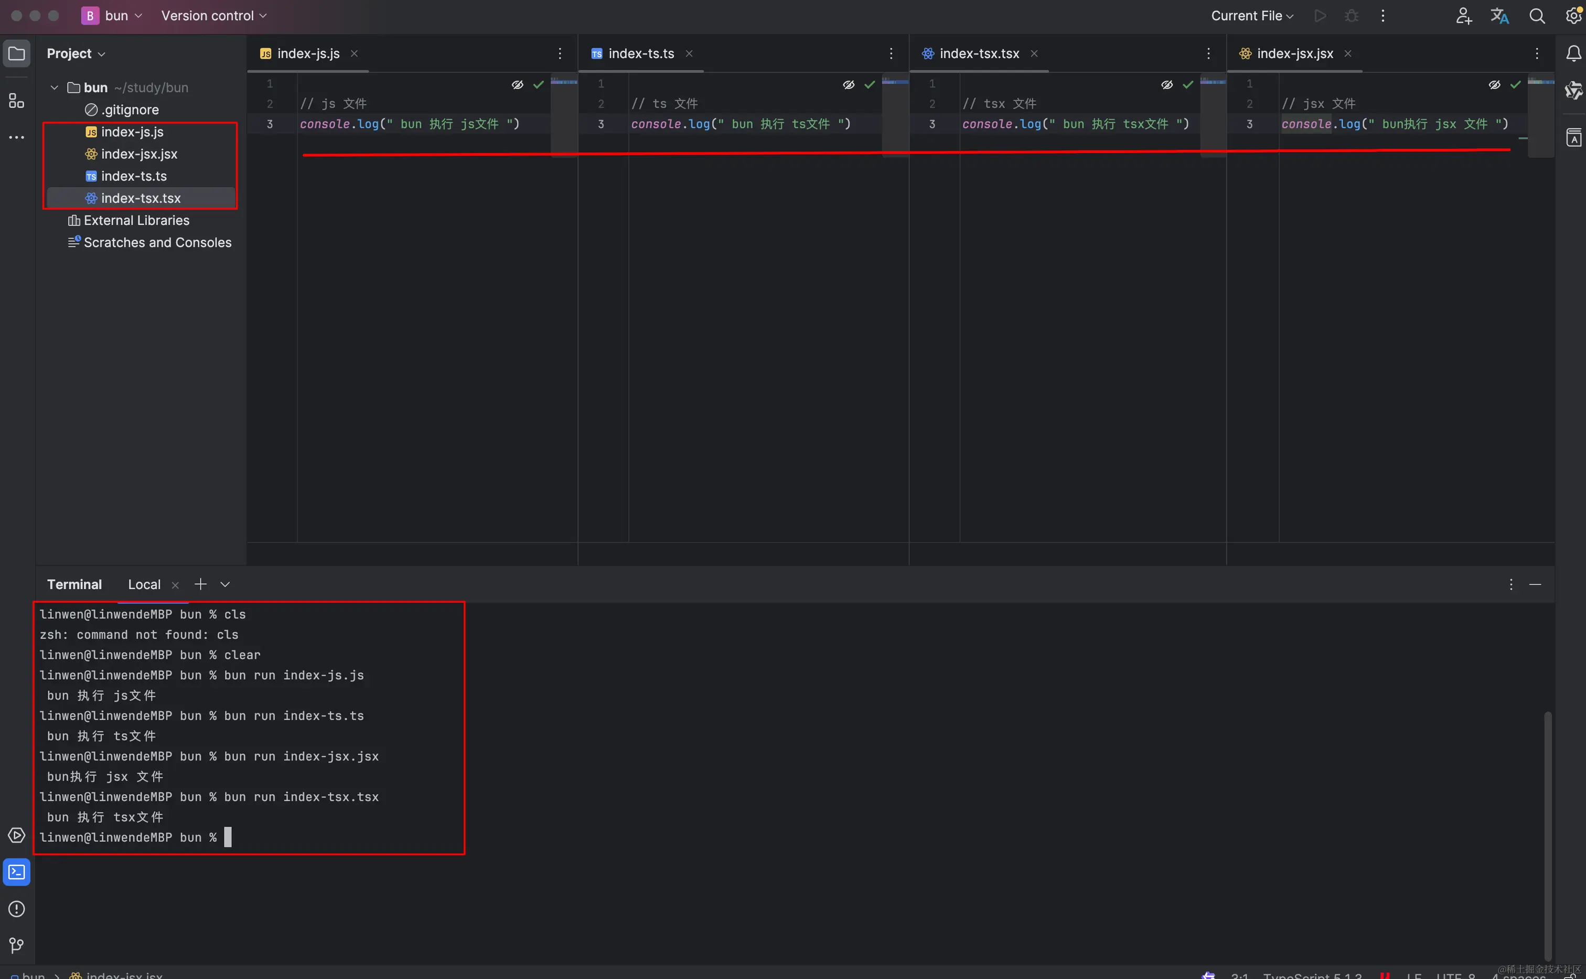Open the Project tool window folder icon
This screenshot has height=979, width=1586.
pos(17,54)
